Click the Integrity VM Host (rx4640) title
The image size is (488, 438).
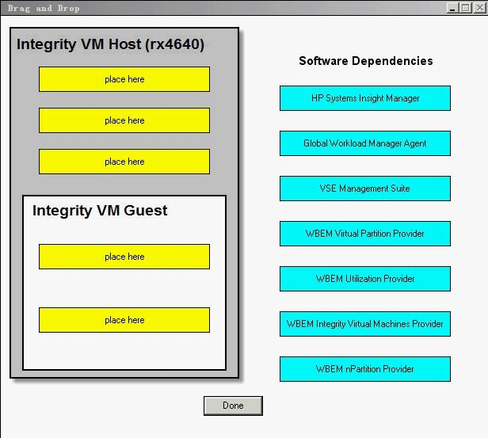point(110,44)
